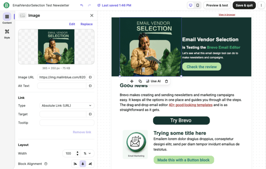Undo the last edit
The image size is (266, 169).
(x=81, y=5)
